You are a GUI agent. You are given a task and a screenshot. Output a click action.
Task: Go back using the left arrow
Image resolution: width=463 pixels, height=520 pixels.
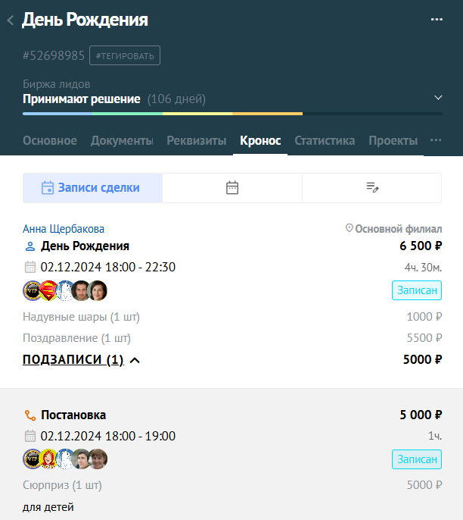(x=11, y=20)
